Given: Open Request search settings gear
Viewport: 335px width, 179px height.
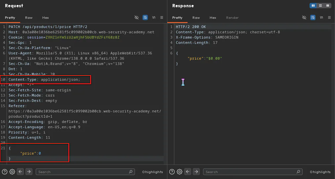Looking at the screenshot, I should point(12,172).
